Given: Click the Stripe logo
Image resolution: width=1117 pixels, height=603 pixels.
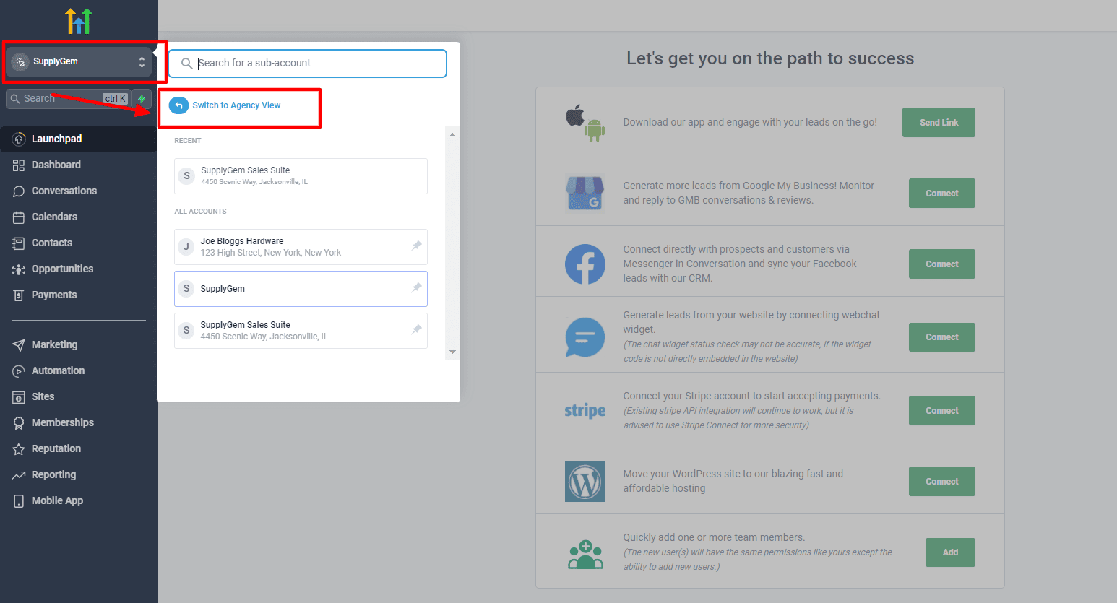Looking at the screenshot, I should tap(585, 411).
